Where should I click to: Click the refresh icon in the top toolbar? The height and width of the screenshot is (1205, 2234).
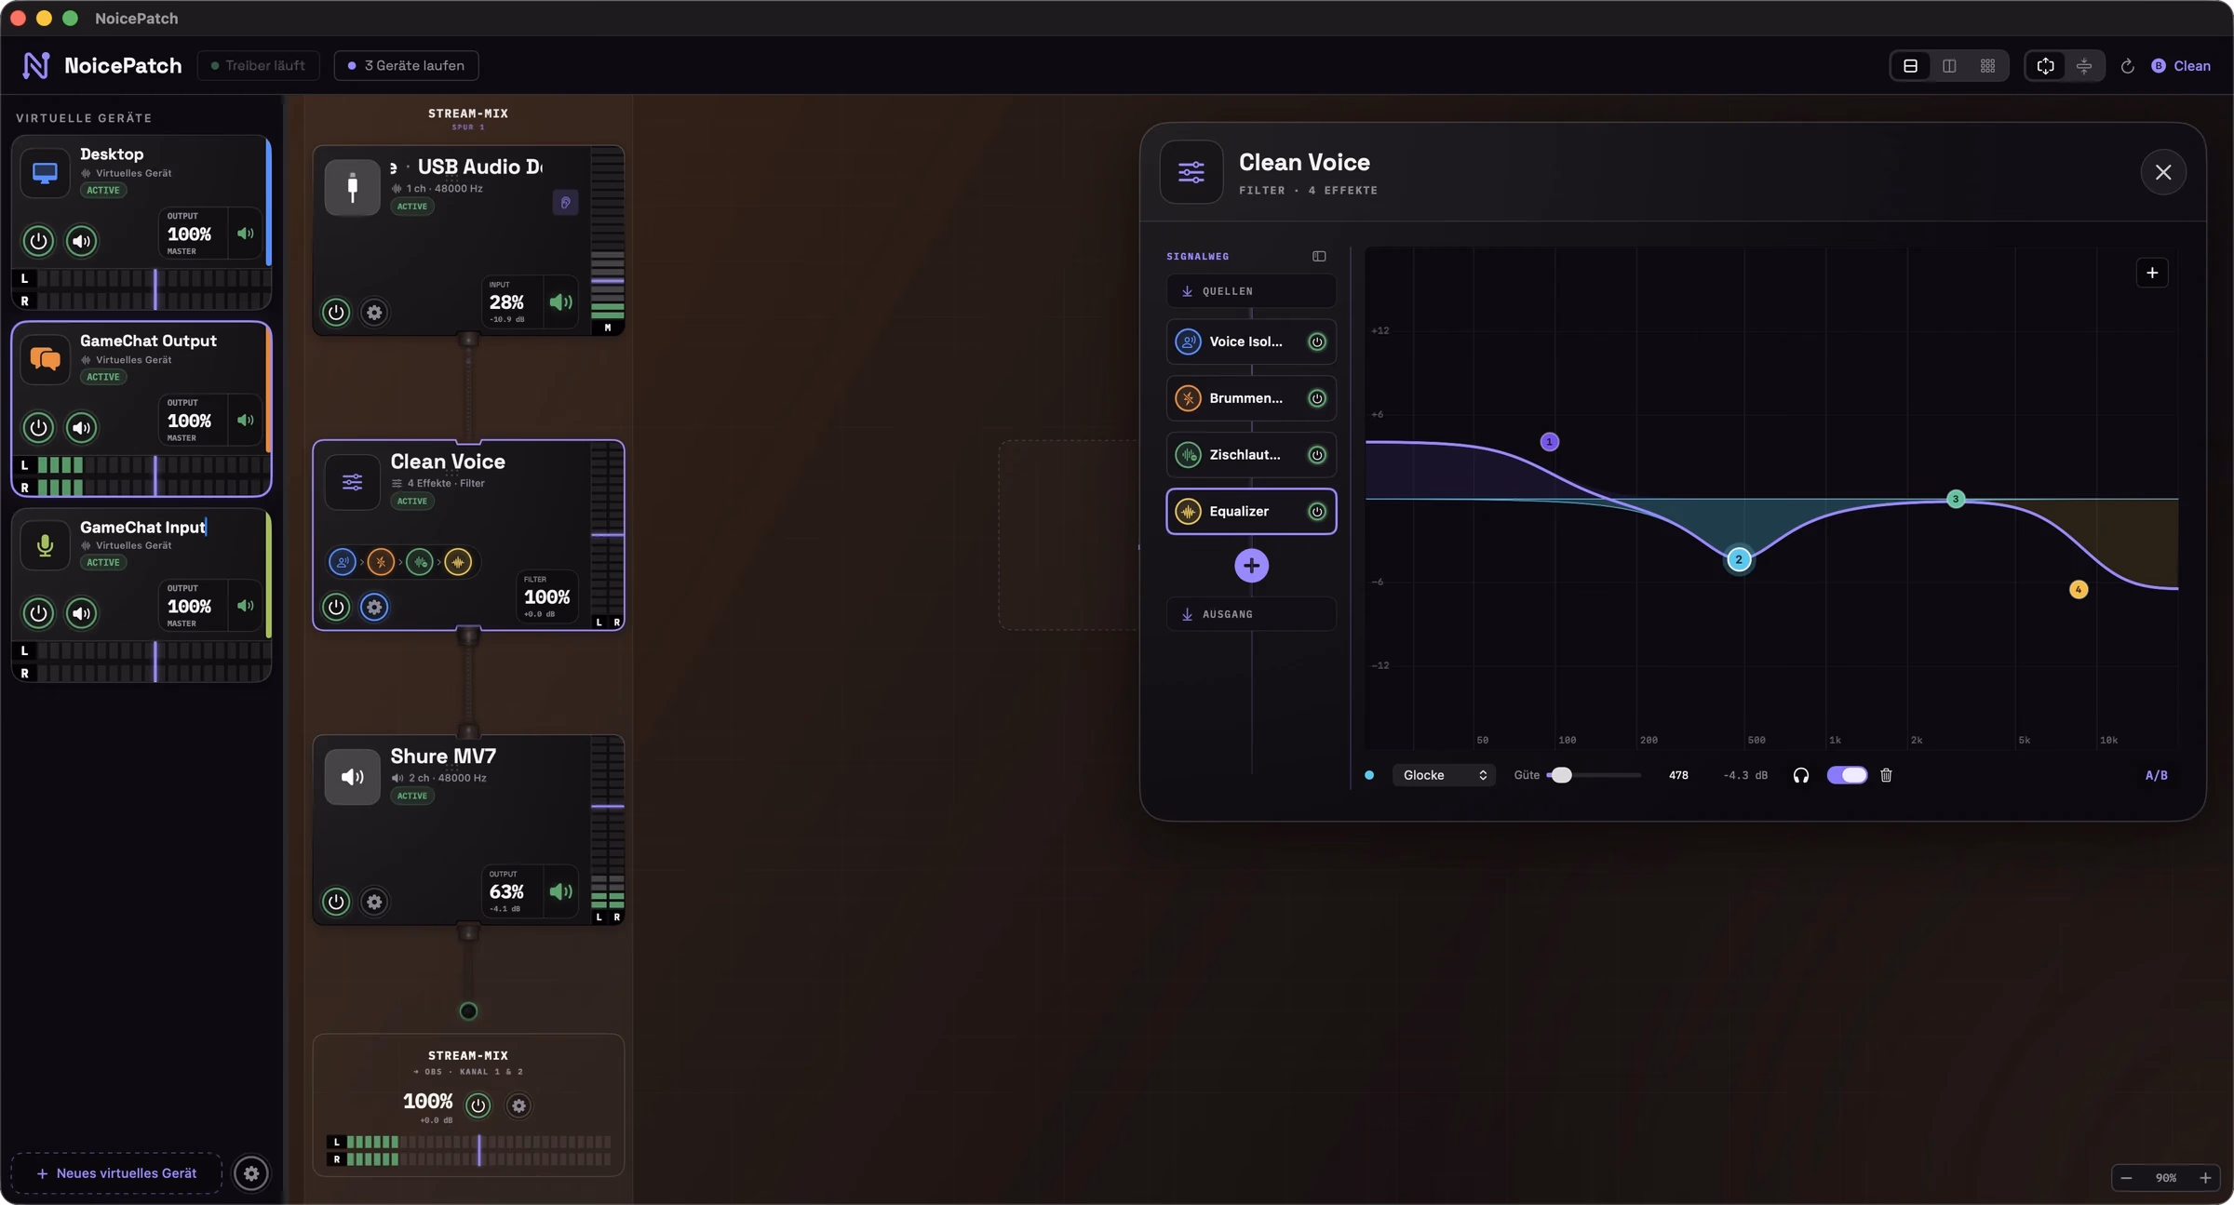click(x=2127, y=66)
